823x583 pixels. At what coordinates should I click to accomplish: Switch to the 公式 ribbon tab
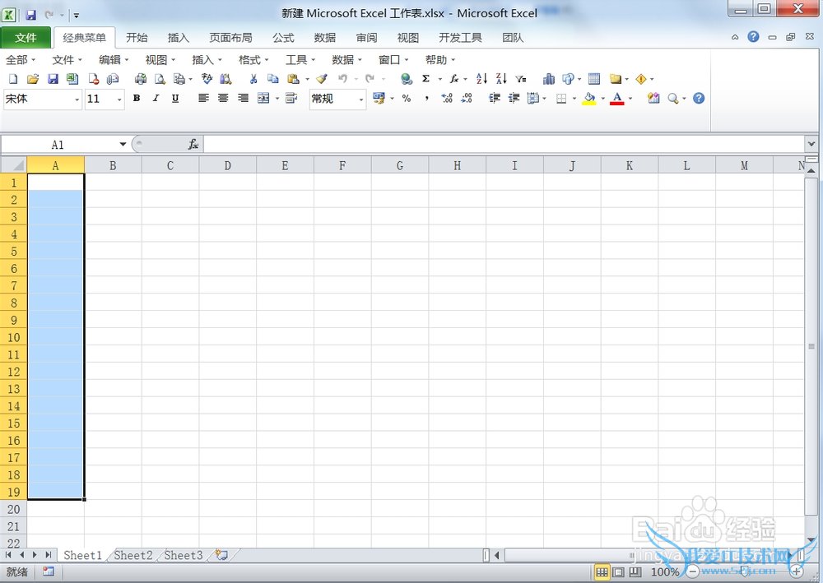pyautogui.click(x=283, y=37)
